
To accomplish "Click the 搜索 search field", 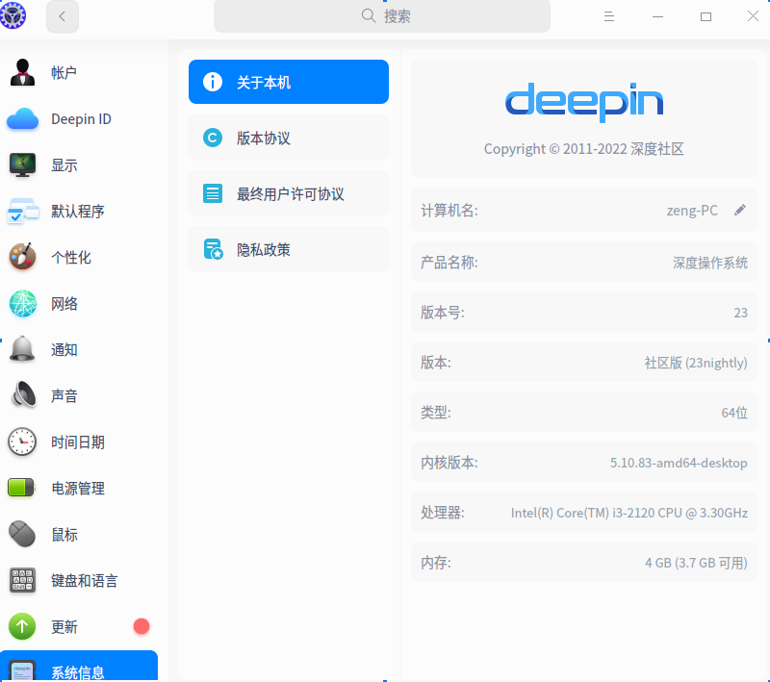I will coord(382,16).
